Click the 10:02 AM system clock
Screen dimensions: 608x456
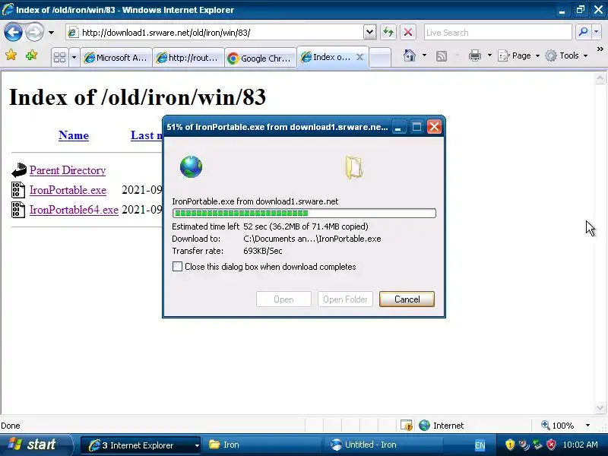tap(580, 445)
